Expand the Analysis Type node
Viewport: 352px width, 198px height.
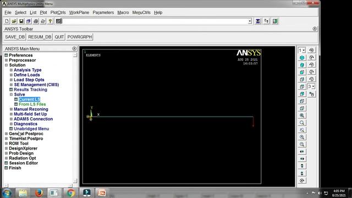11,70
